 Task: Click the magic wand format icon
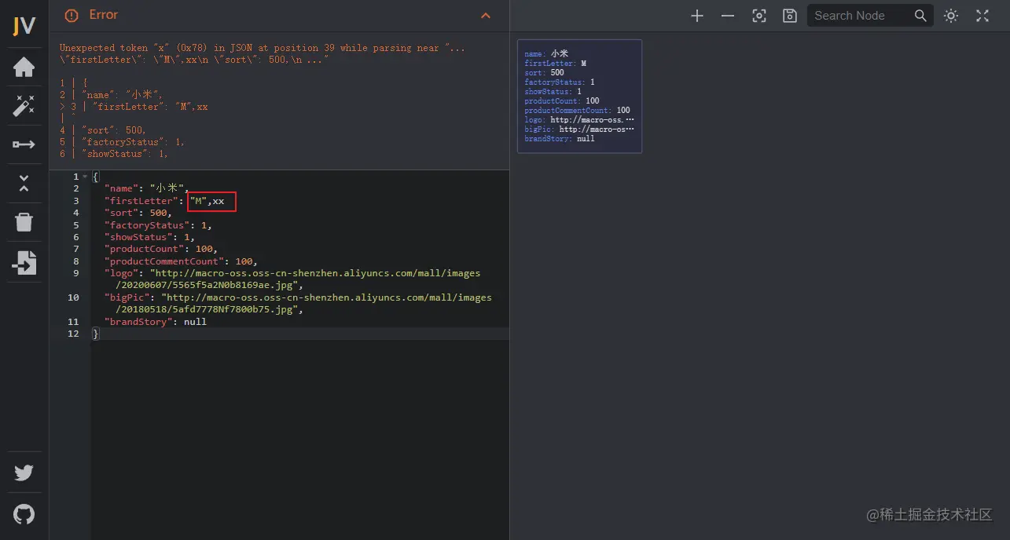24,105
